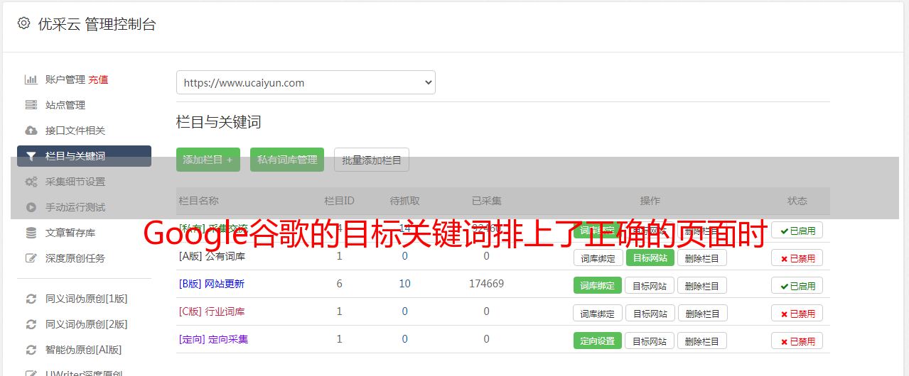This screenshot has width=909, height=376.
Task: Click the 栏目名称 column header
Action: pyautogui.click(x=198, y=201)
